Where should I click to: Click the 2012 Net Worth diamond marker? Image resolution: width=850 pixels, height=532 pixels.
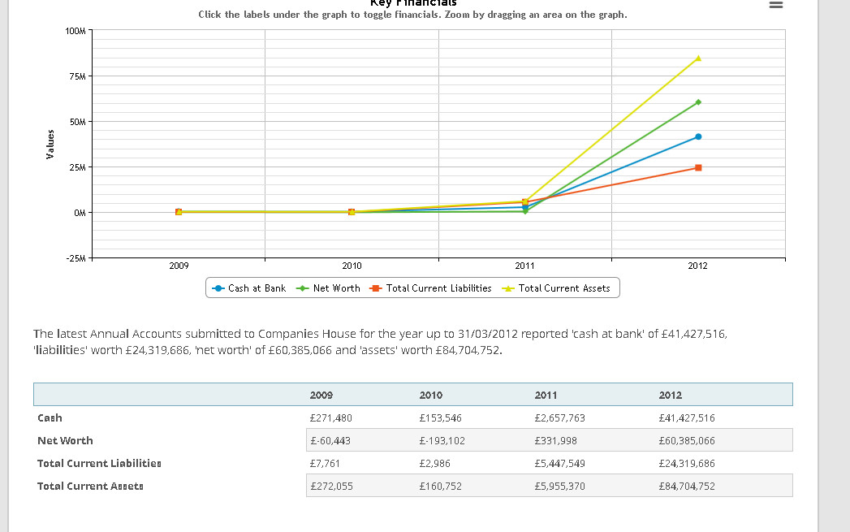click(x=698, y=102)
